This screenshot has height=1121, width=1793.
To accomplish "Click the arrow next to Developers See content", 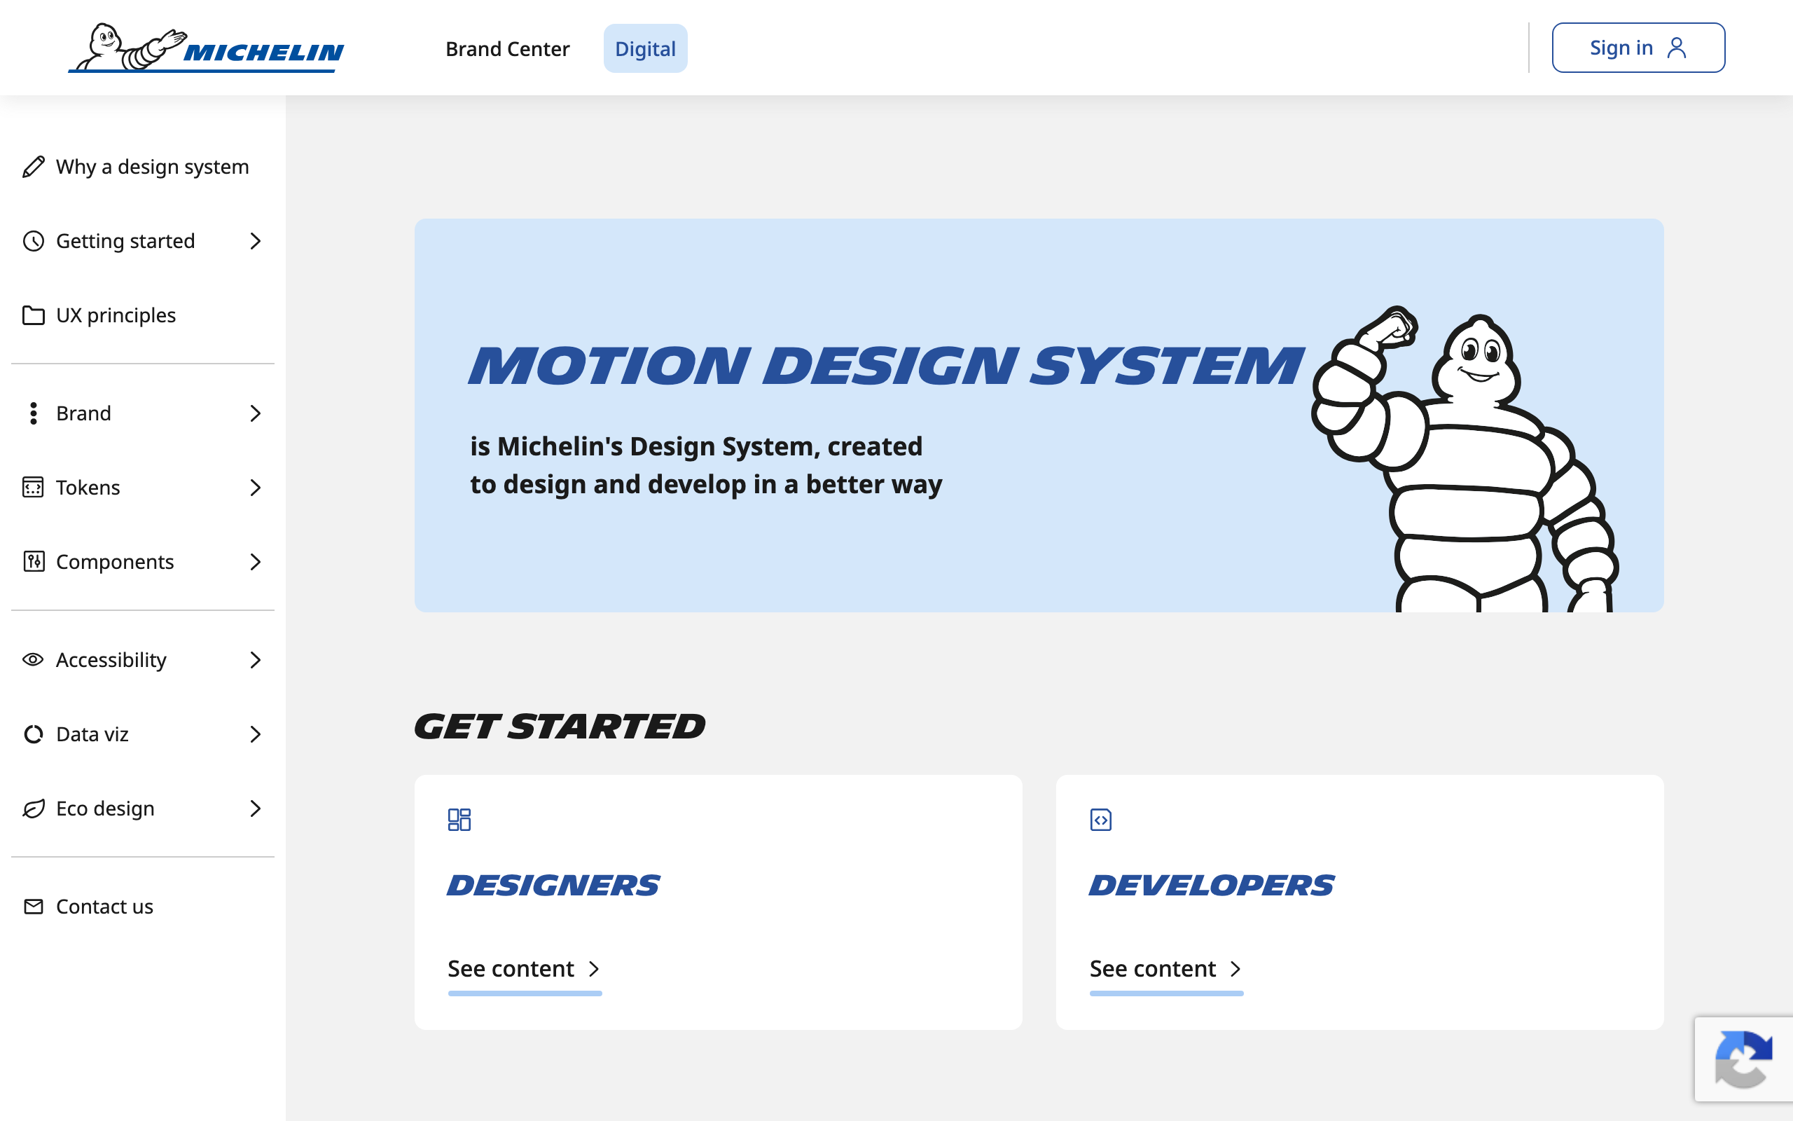I will tap(1235, 969).
